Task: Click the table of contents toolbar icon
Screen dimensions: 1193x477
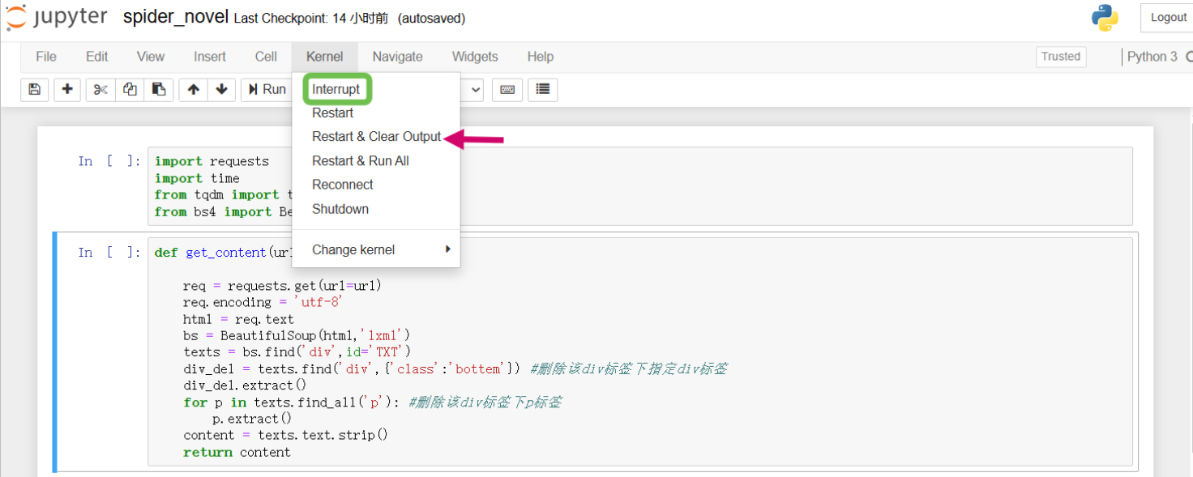Action: coord(542,90)
